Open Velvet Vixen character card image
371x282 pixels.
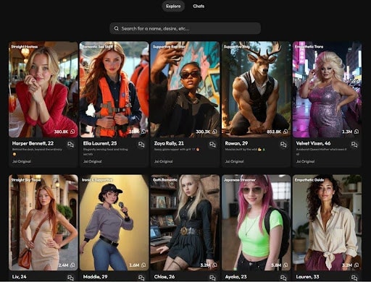(327, 90)
